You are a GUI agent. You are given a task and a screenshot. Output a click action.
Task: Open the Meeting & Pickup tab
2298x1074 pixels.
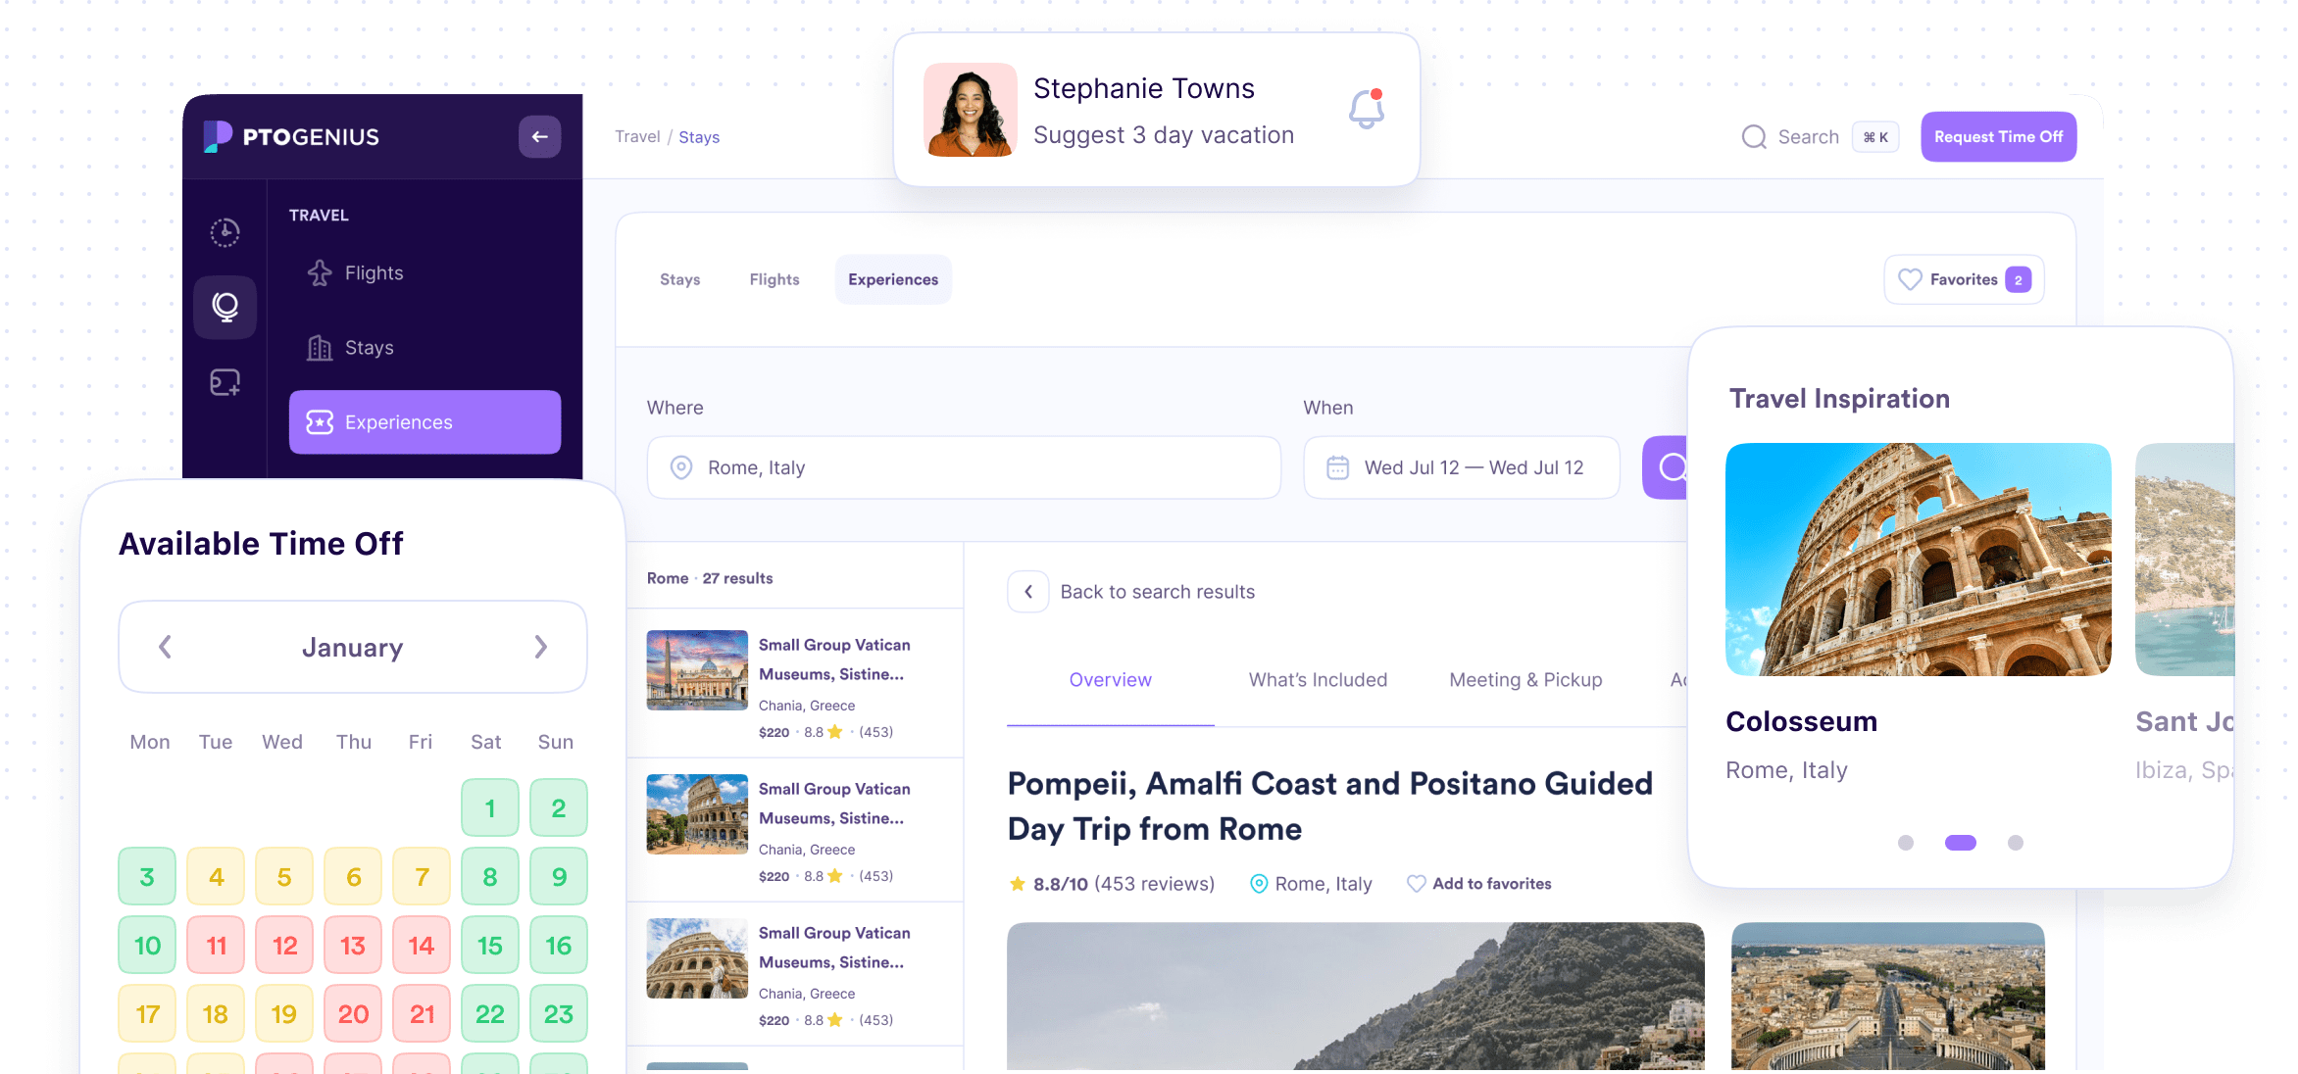(1525, 680)
